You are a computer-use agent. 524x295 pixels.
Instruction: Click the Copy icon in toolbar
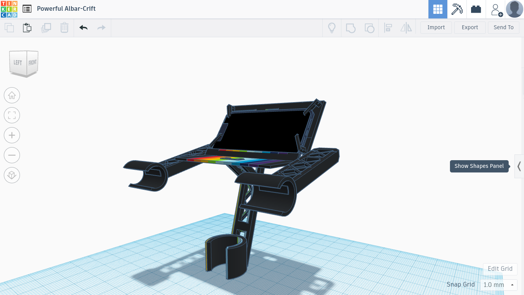(x=9, y=28)
